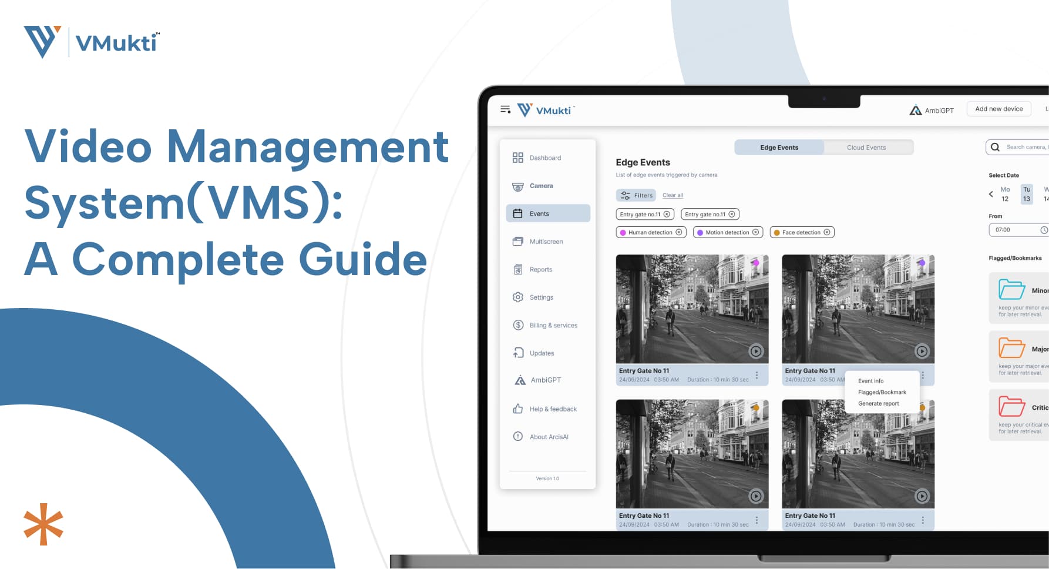Click the AmbiGPT icon in the top header
Image resolution: width=1049 pixels, height=569 pixels.
click(x=915, y=110)
